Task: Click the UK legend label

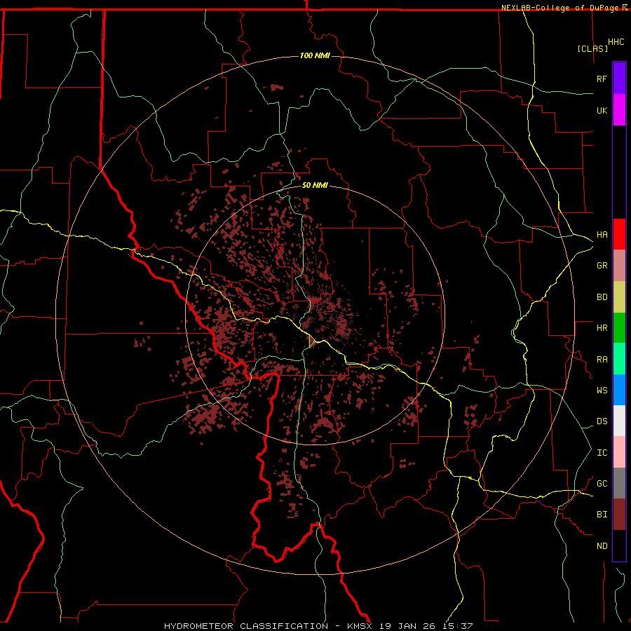Action: click(602, 110)
